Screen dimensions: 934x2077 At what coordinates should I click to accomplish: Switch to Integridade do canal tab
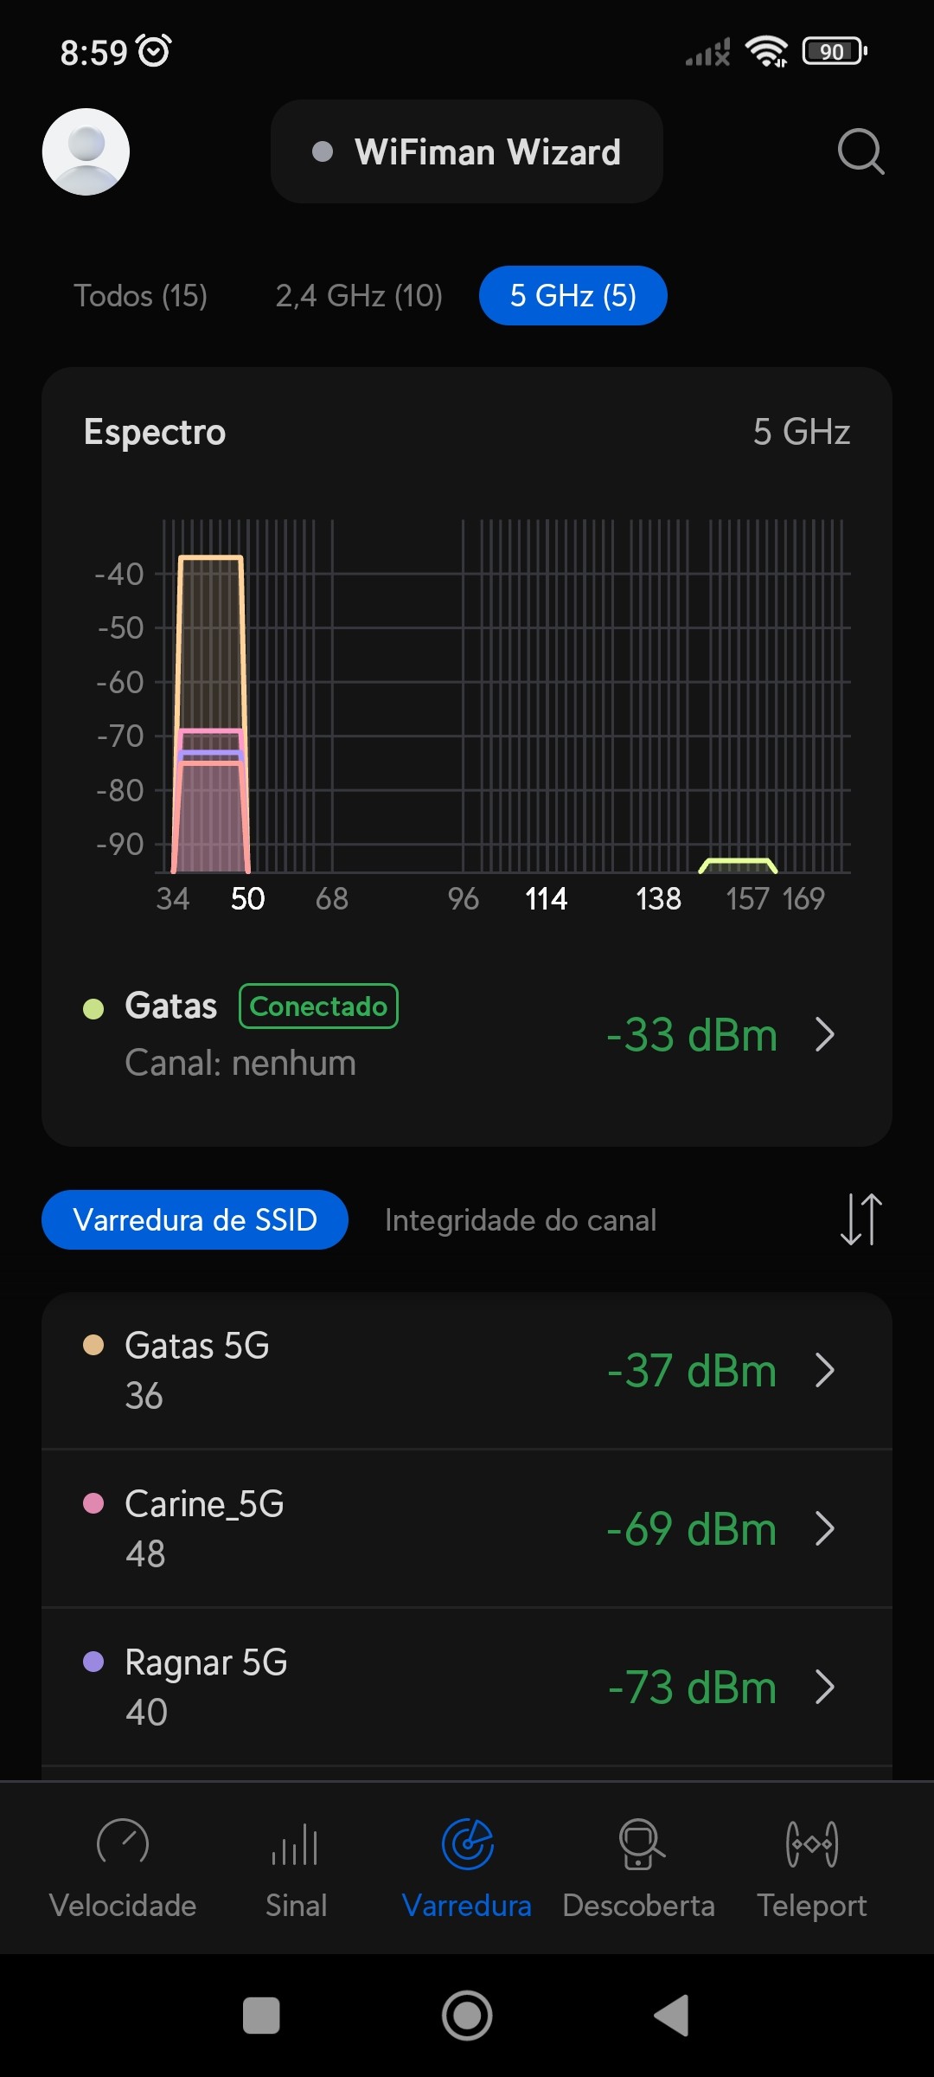[x=521, y=1220]
